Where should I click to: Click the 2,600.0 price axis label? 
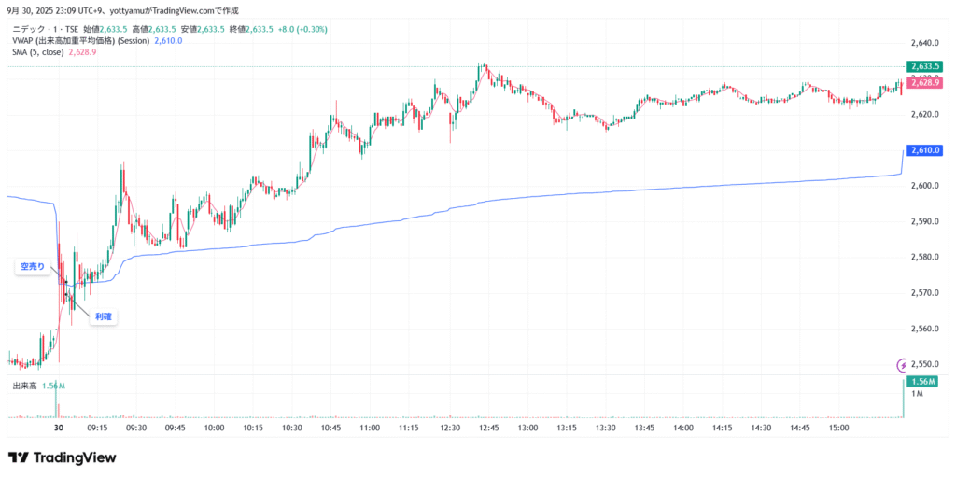click(x=922, y=186)
